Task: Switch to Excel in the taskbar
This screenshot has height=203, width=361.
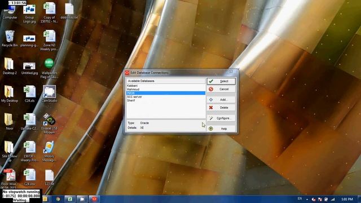Action: 70,199
